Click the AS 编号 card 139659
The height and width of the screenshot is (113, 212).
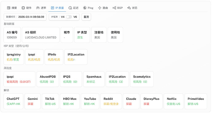pyautogui.click(x=12, y=35)
